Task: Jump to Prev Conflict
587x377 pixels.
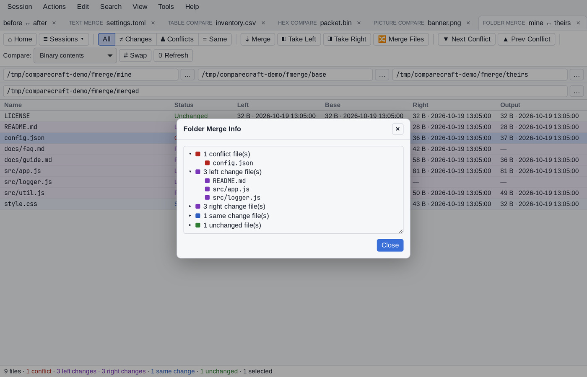Action: point(526,39)
